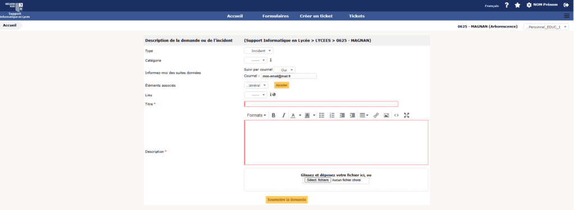Click the favorites star icon
The image size is (574, 210).
pos(517,5)
